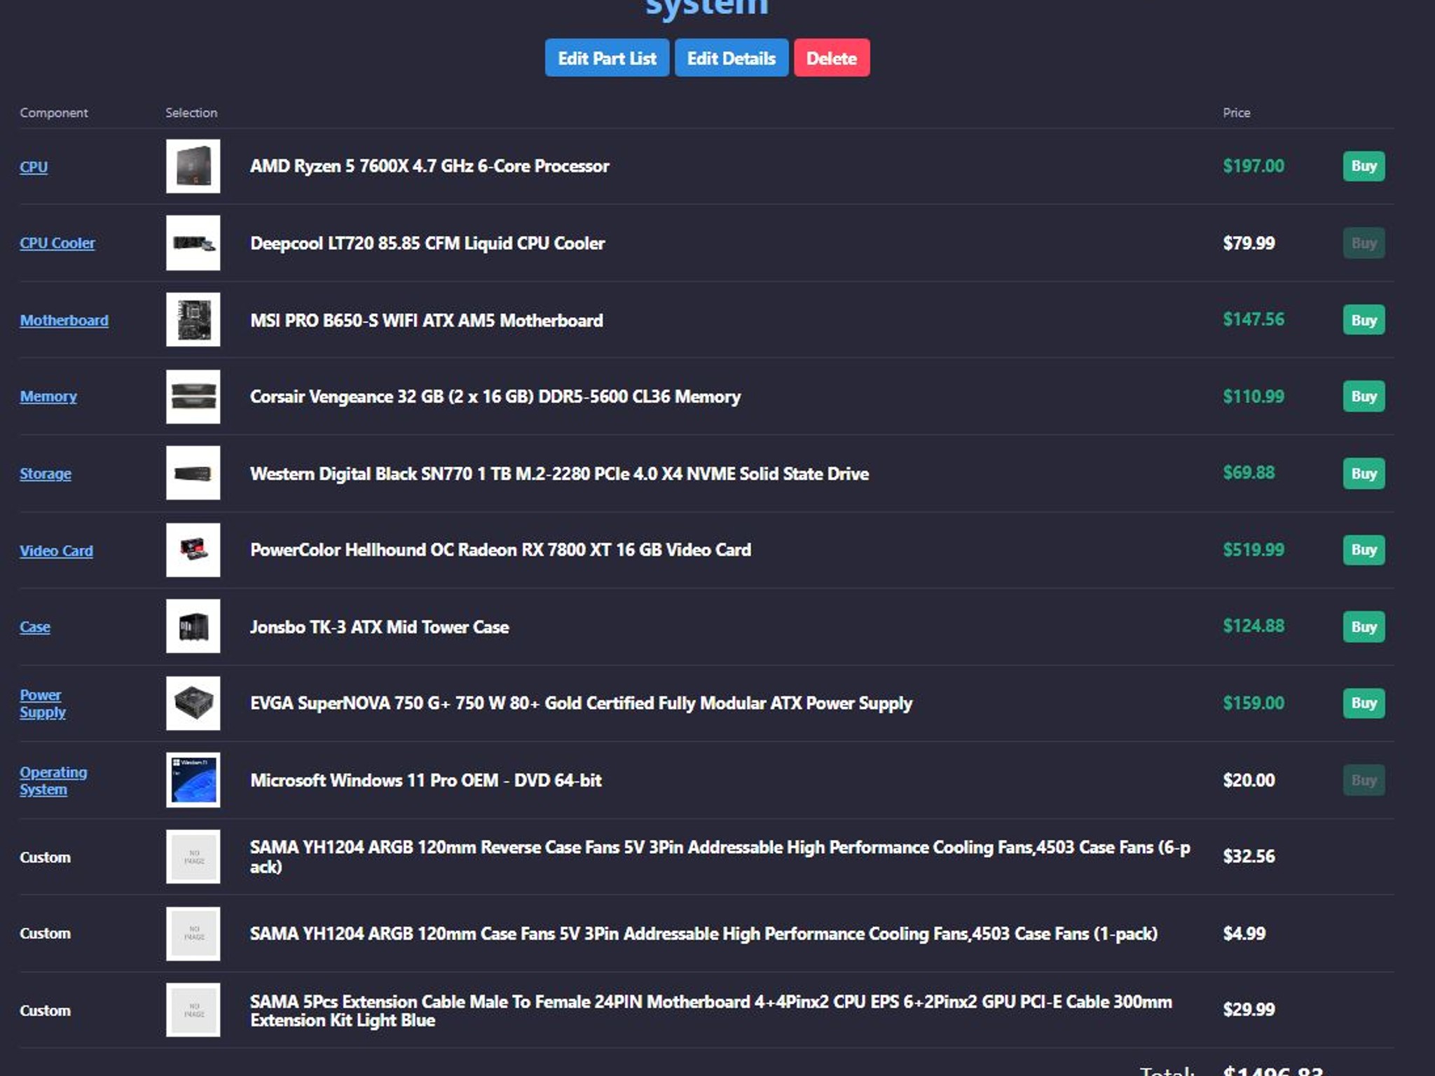Buy the Jonsbo TK-3 case
The image size is (1435, 1076).
click(1364, 626)
